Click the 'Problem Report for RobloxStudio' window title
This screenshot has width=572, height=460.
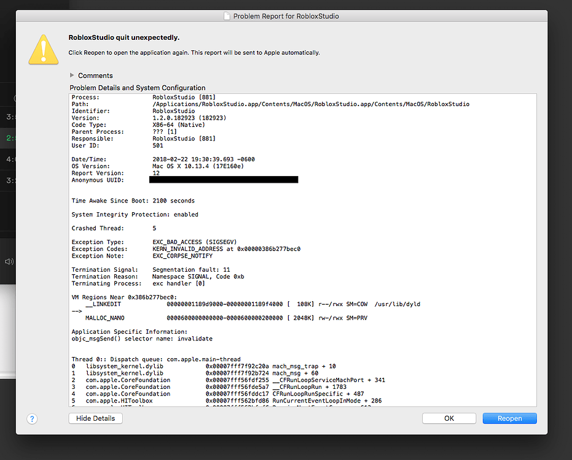click(286, 17)
